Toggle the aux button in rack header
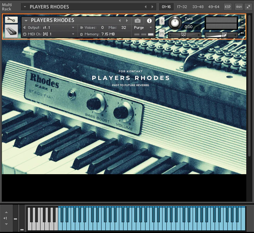Screen dimensions: 254x233 [239, 7]
